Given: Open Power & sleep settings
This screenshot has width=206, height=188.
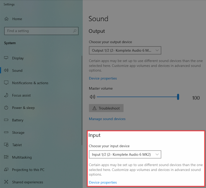Looking at the screenshot, I should (x=24, y=108).
